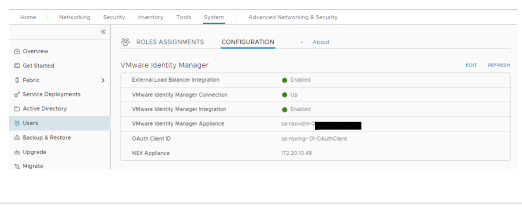Click the Backup & Restore icon
Screen dimensions: 522x207
pos(17,138)
